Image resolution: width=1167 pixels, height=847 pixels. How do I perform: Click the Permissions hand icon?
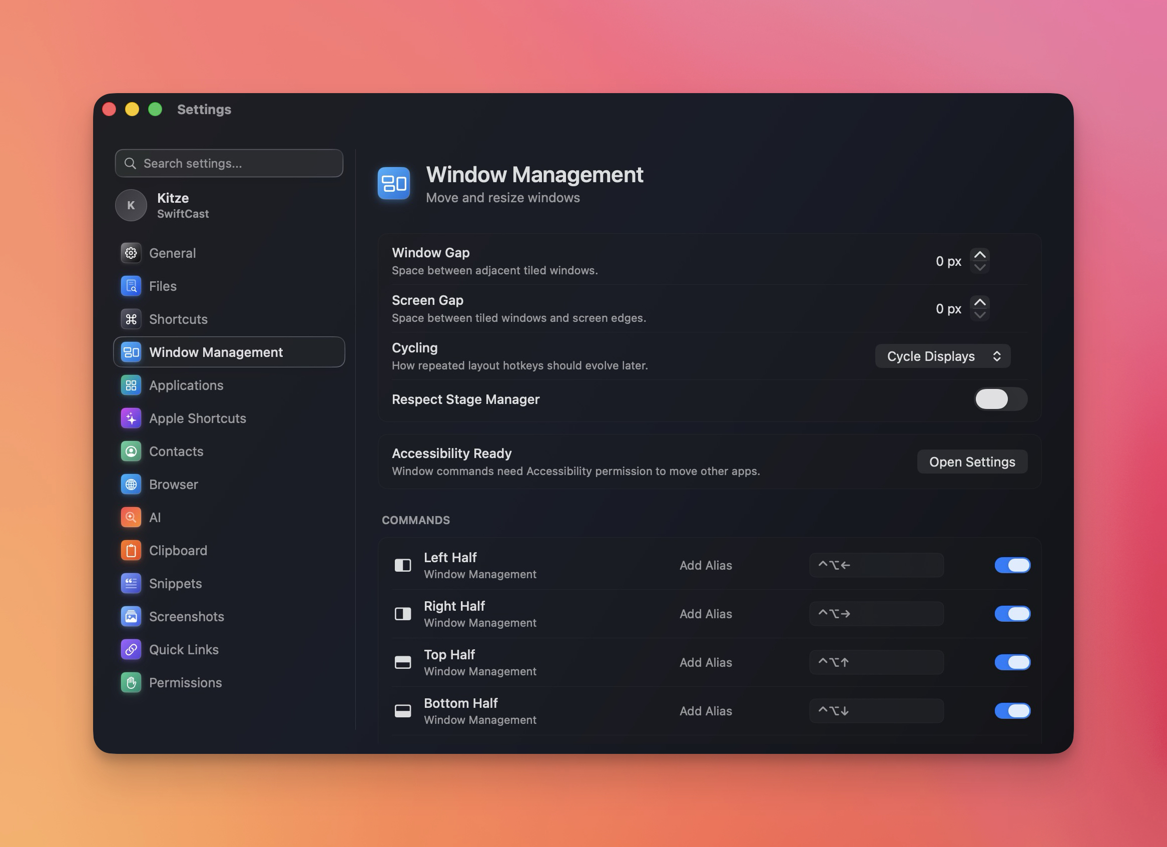131,682
